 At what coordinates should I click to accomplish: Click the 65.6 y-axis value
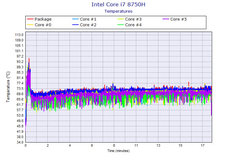point(20,99)
